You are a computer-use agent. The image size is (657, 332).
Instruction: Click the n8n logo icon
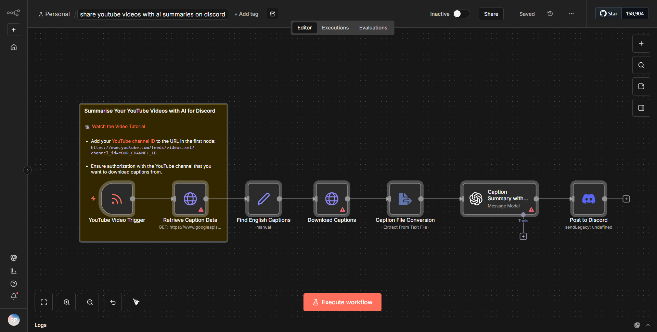pyautogui.click(x=13, y=13)
